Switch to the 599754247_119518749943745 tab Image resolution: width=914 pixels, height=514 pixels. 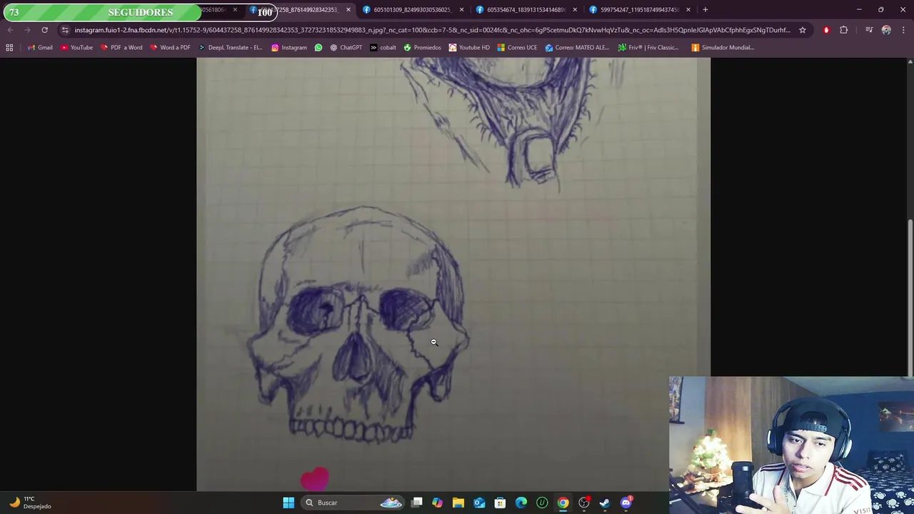[639, 10]
